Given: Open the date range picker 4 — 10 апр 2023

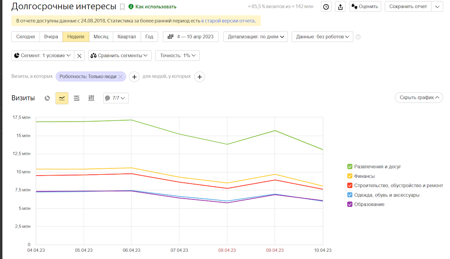Looking at the screenshot, I should (x=191, y=37).
